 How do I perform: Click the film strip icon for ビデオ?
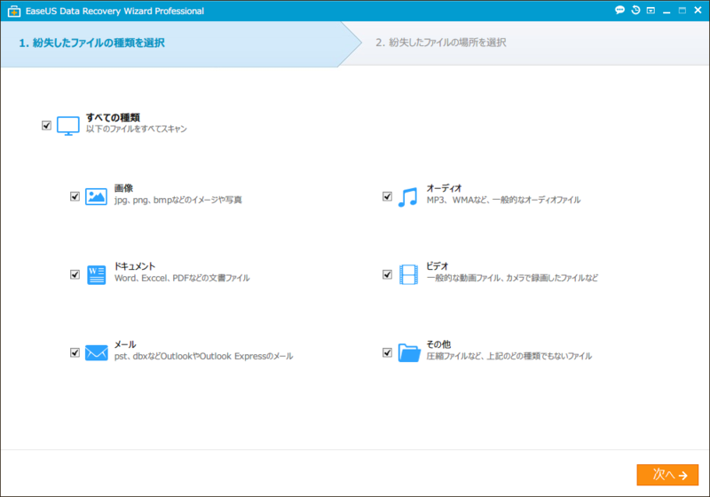[x=408, y=275]
